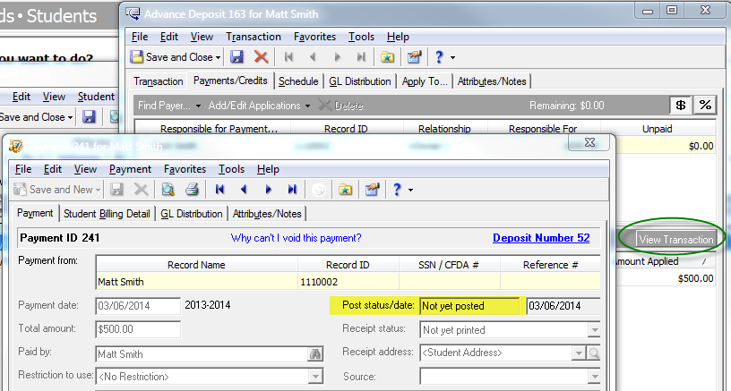The width and height of the screenshot is (731, 391).
Task: Click the greyed Delete button in applications bar
Action: tap(340, 106)
